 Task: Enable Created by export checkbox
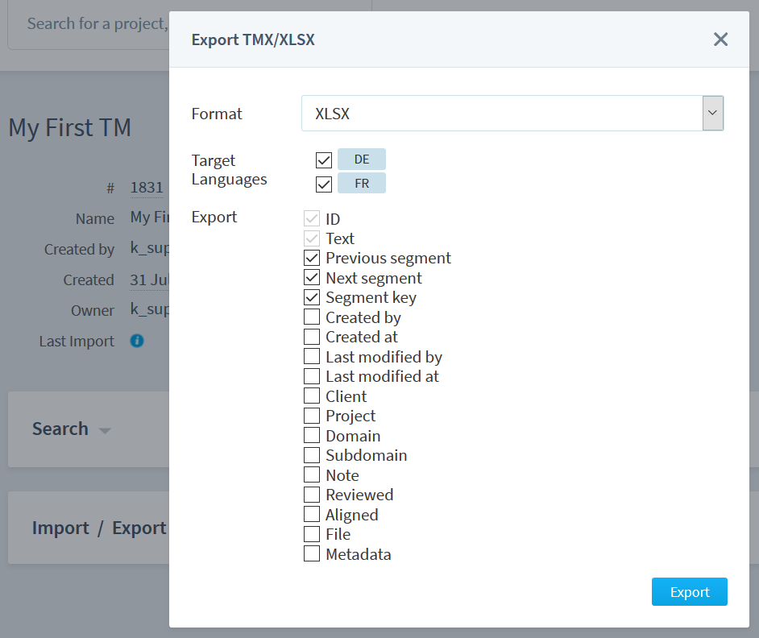tap(312, 317)
